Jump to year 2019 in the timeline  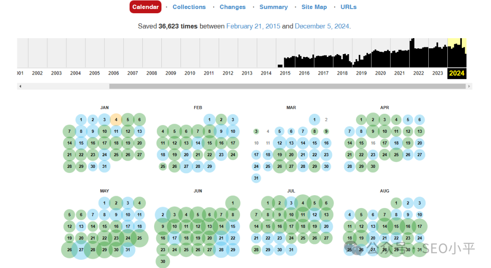(361, 73)
